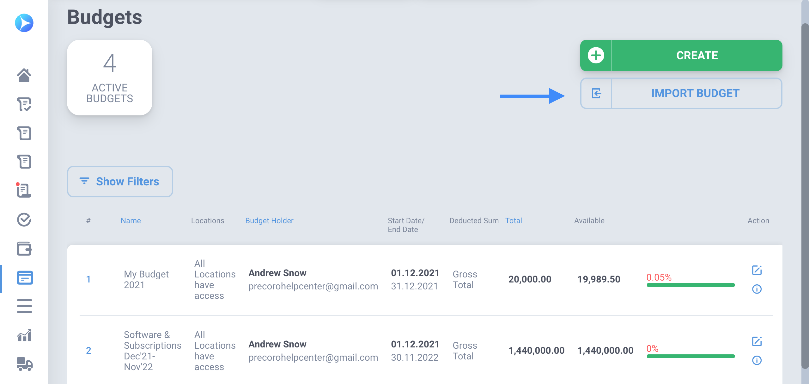
Task: Edit the Software & Subscriptions budget row
Action: 757,341
